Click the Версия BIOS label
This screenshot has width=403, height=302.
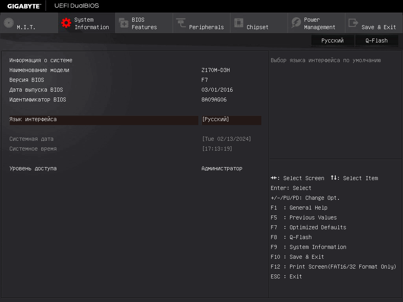coord(27,80)
